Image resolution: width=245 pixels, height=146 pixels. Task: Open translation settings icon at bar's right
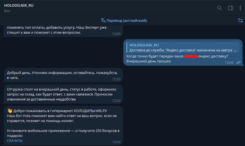(x=240, y=20)
